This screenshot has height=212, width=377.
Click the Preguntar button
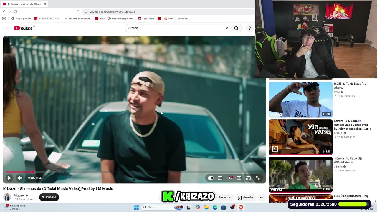point(224,198)
